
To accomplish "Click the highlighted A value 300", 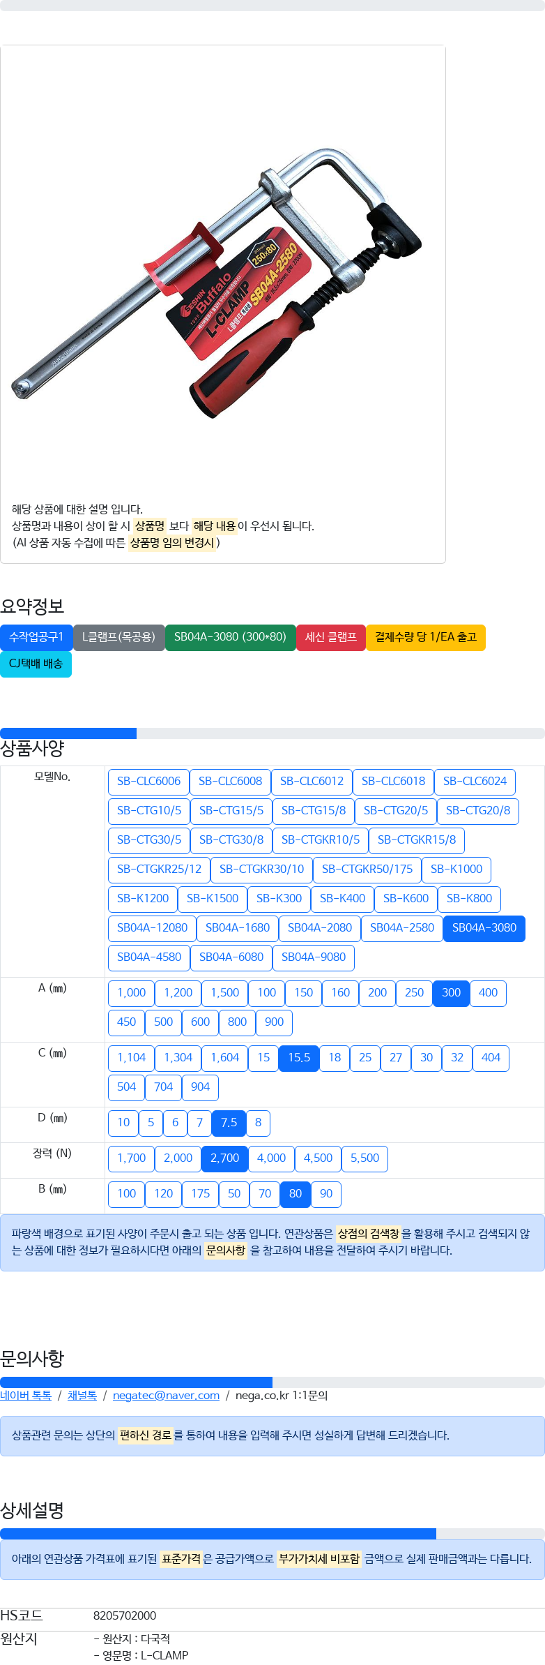I will click(x=451, y=993).
